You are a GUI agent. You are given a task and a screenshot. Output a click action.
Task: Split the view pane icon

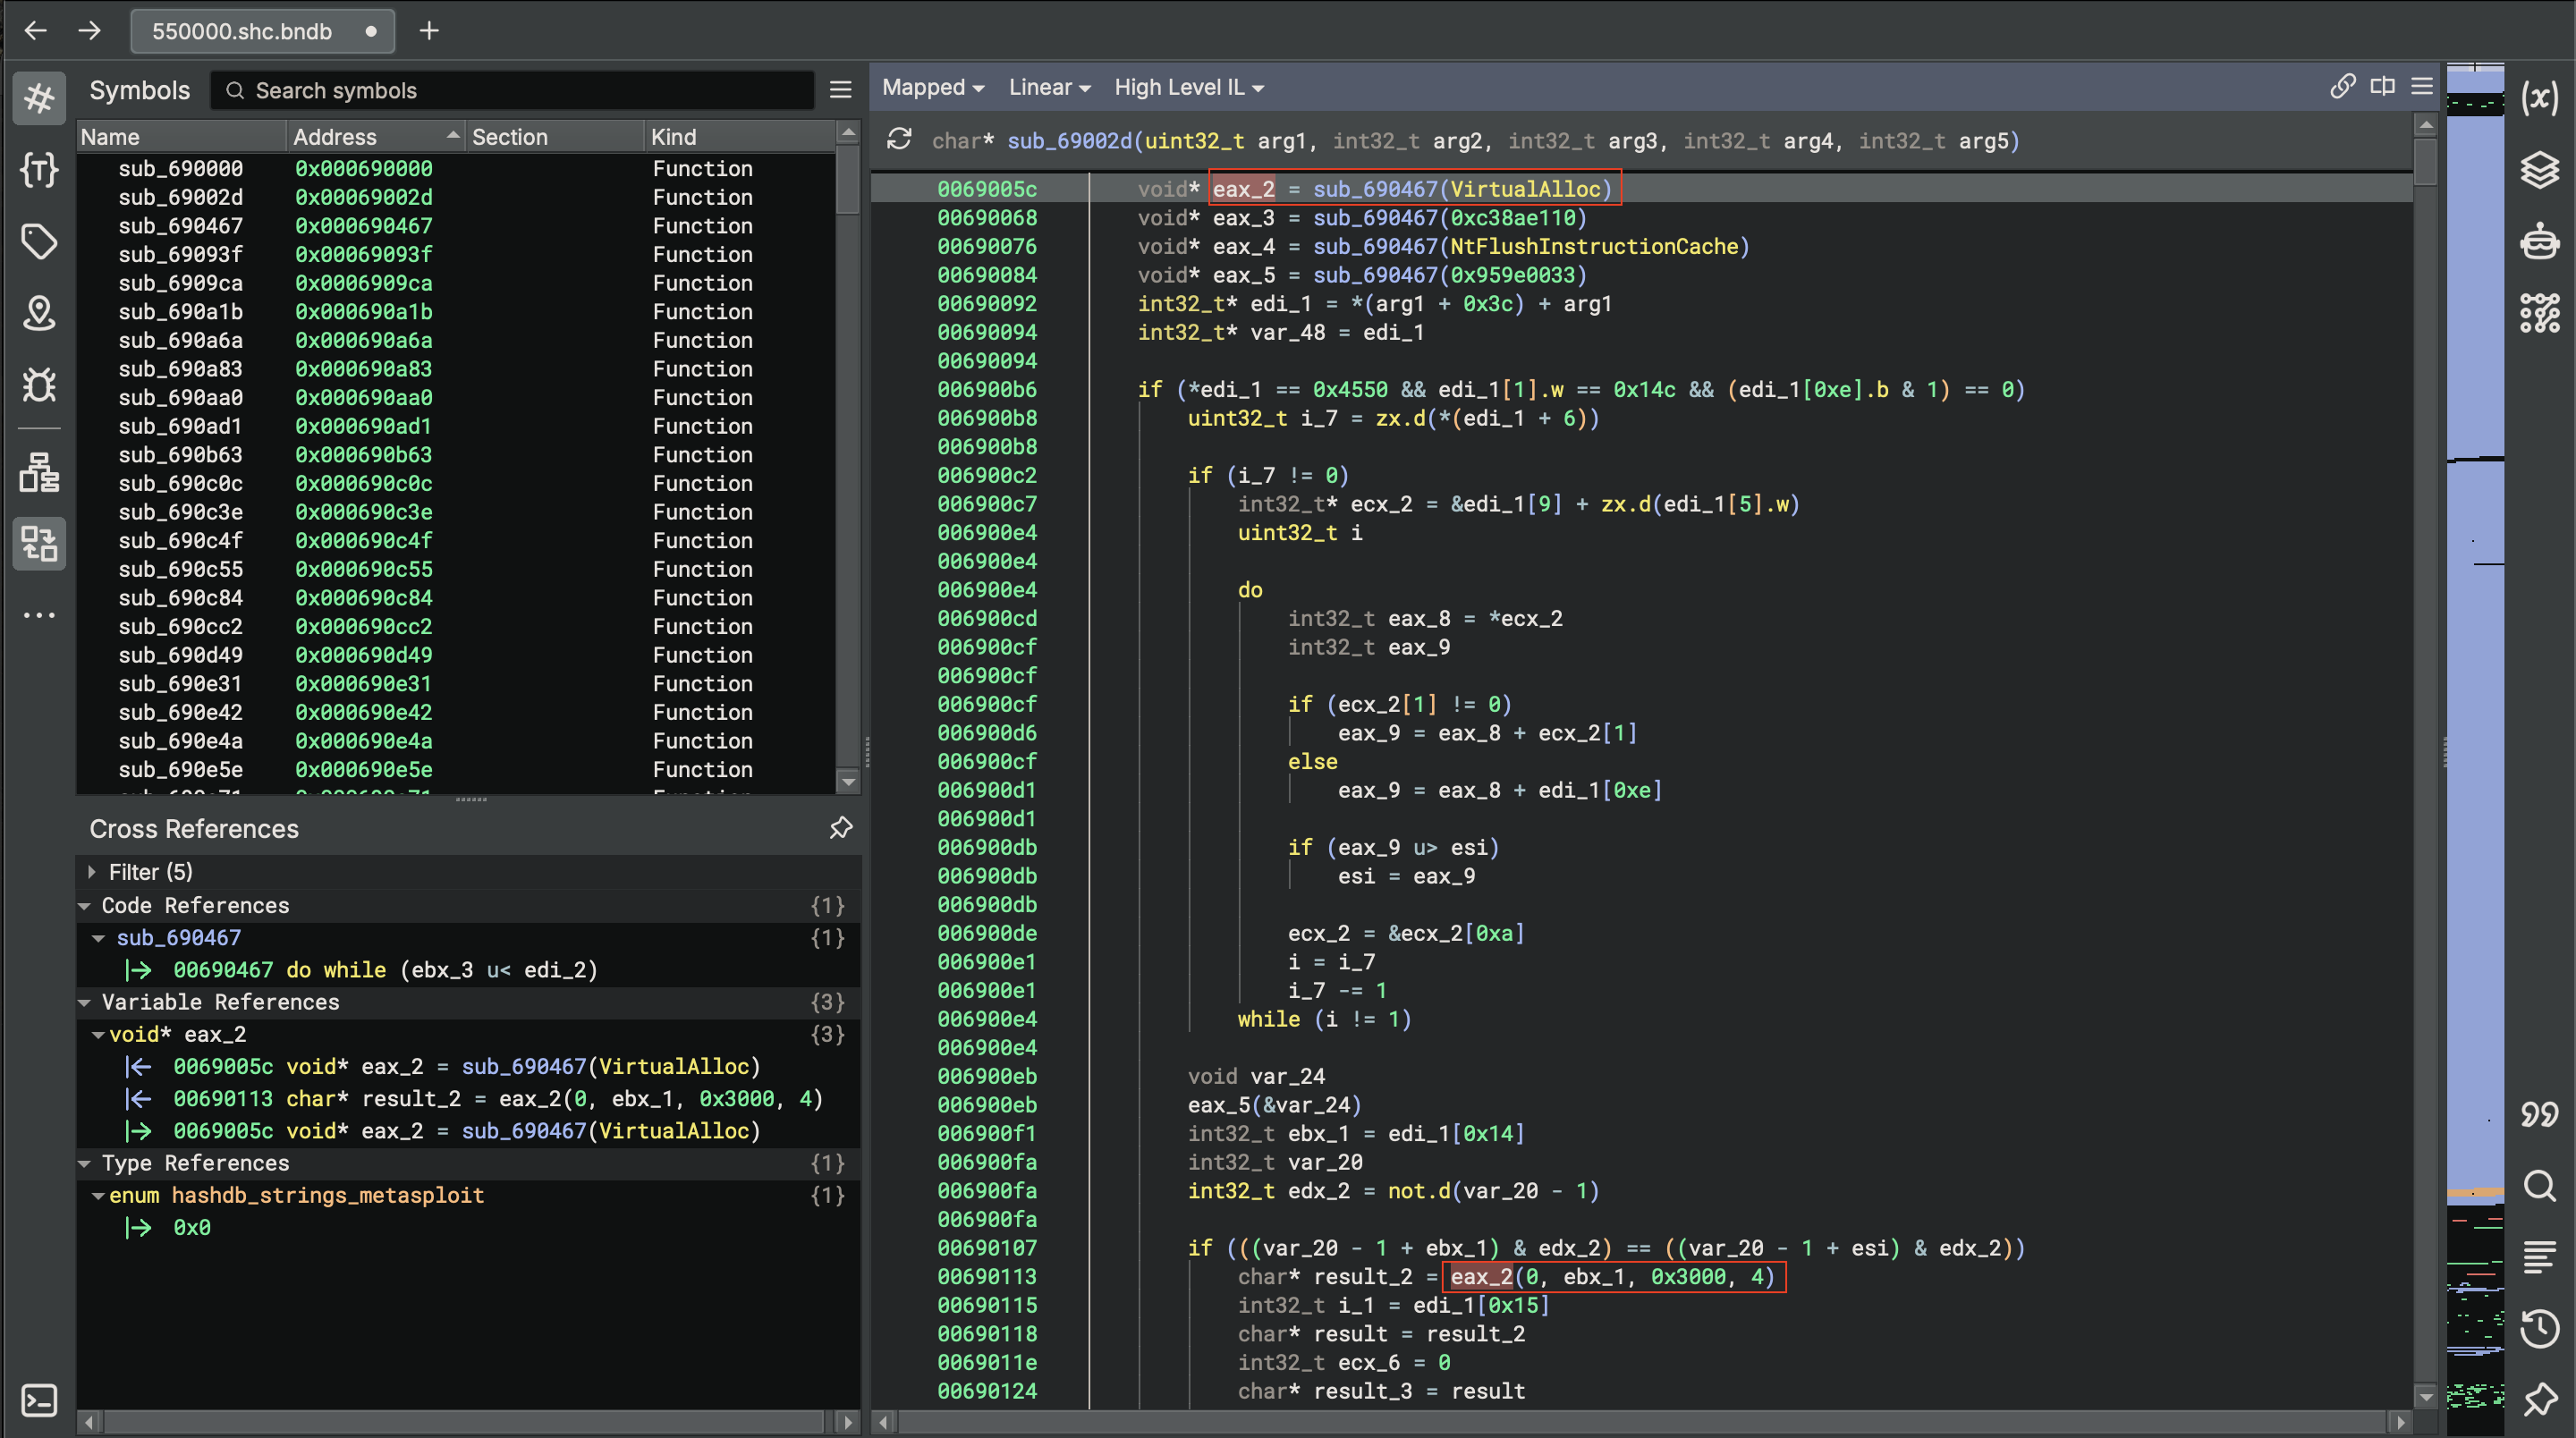[2383, 87]
